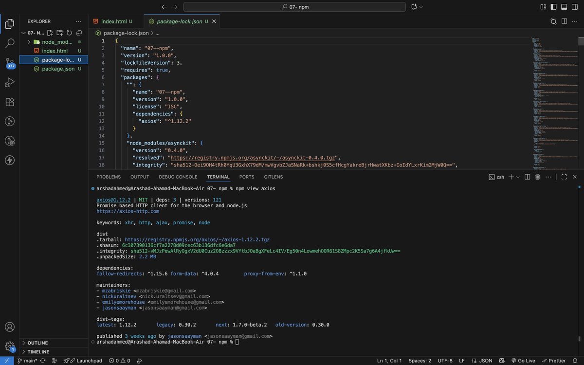
Task: Open the notifications bell in the status bar
Action: 576,361
